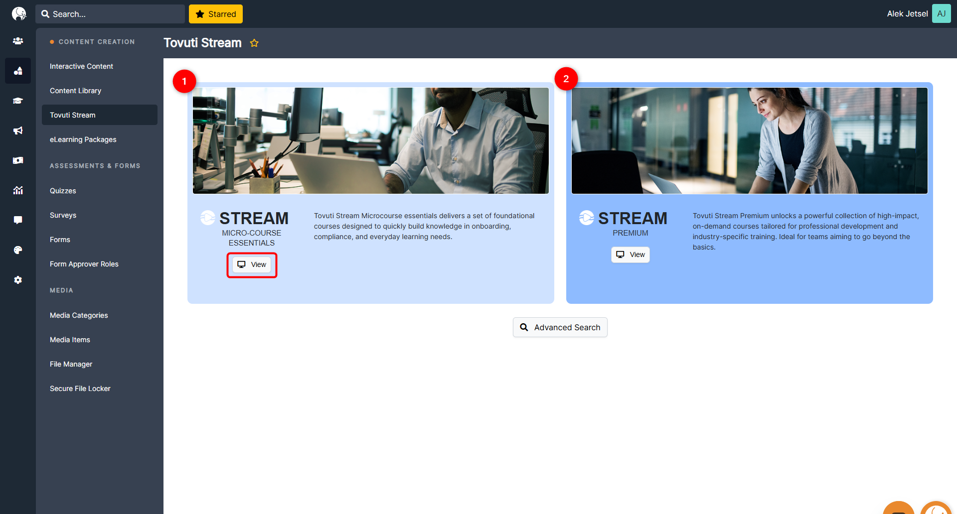Open the users group sidebar icon

point(18,41)
